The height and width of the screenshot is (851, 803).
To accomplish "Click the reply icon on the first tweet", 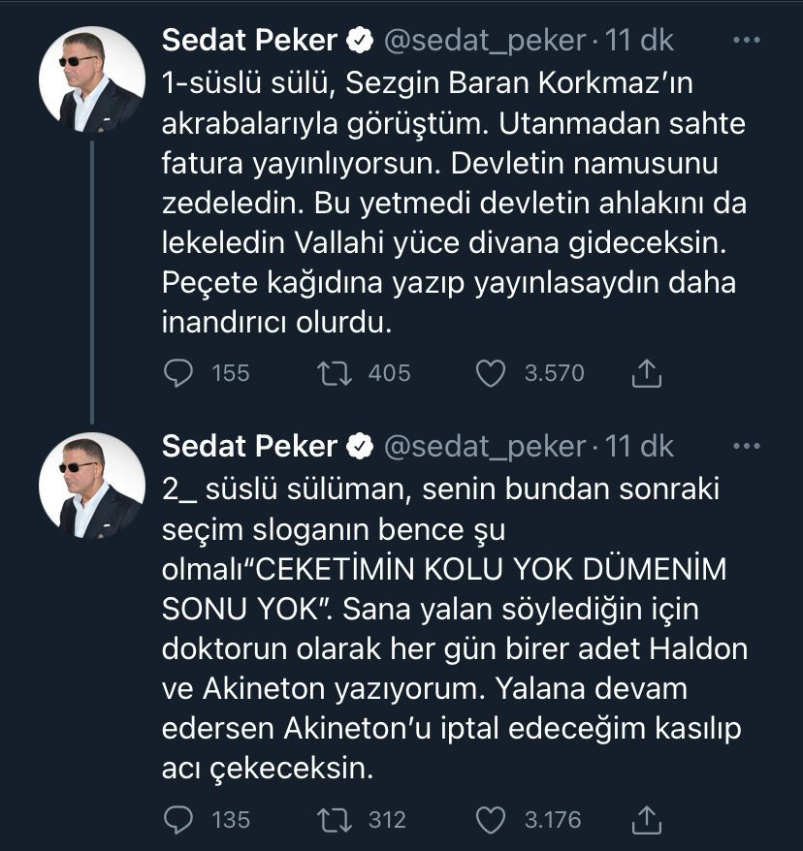I will 179,373.
